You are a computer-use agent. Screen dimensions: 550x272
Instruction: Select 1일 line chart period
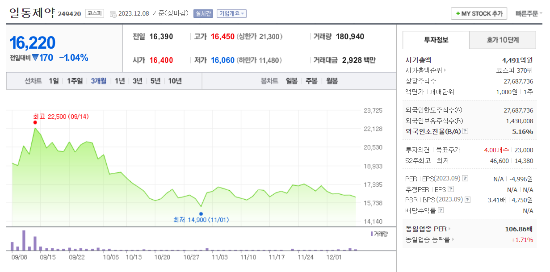coord(54,81)
